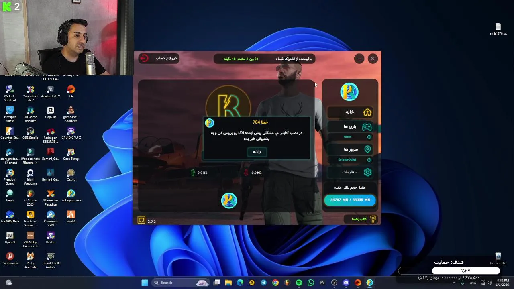Viewport: 514px width, 289px height.
Task: Click the version 2.0.2 icon
Action: click(x=141, y=220)
